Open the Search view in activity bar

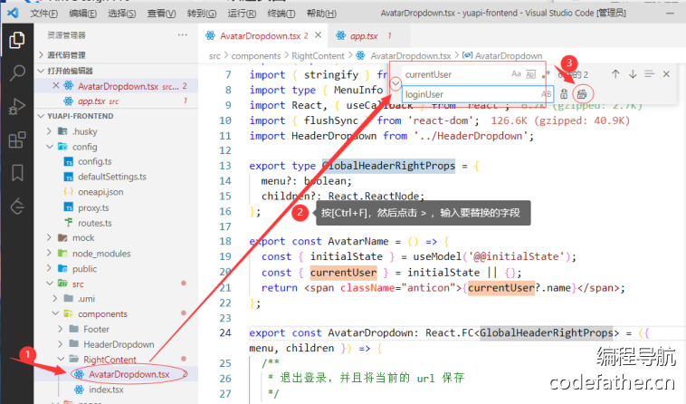[x=16, y=72]
